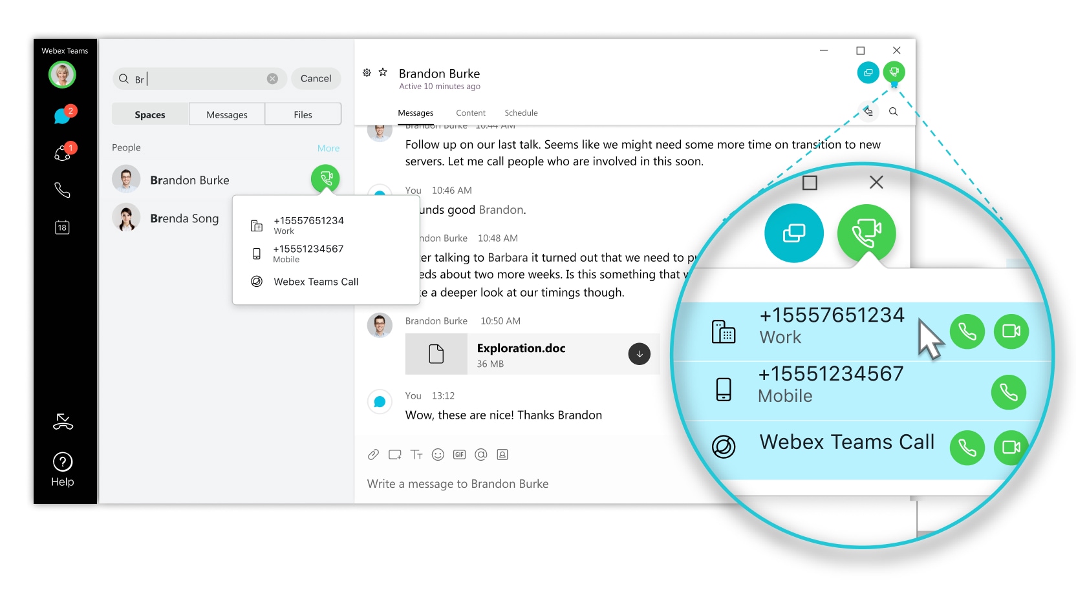Clear the search field text
The height and width of the screenshot is (597, 1076).
[x=272, y=79]
